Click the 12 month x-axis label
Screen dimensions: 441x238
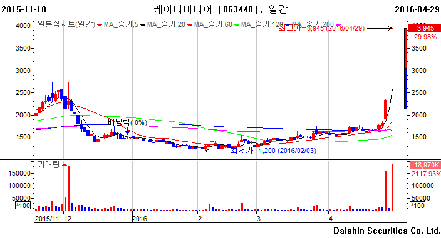point(68,219)
